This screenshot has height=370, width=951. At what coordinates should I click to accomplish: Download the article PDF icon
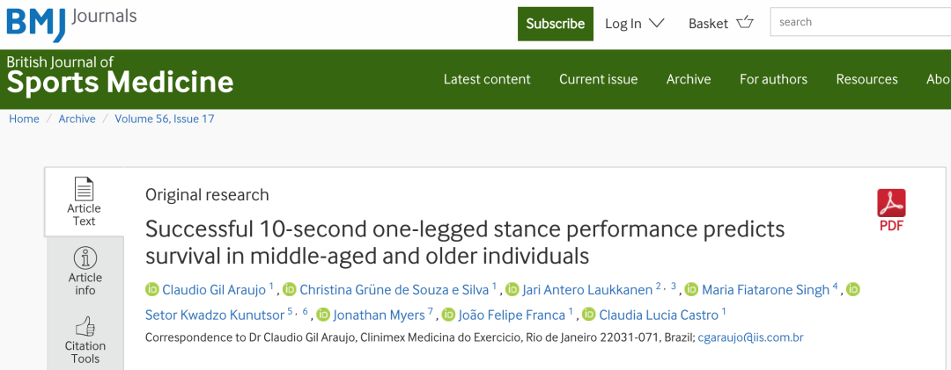click(891, 204)
